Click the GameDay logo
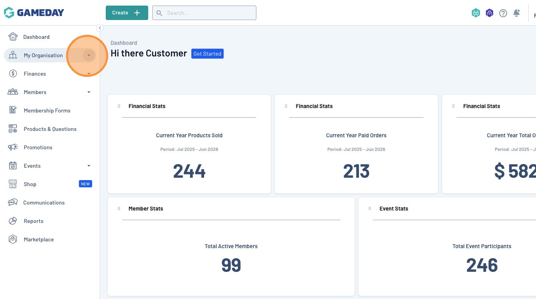This screenshot has height=299, width=536. point(34,13)
